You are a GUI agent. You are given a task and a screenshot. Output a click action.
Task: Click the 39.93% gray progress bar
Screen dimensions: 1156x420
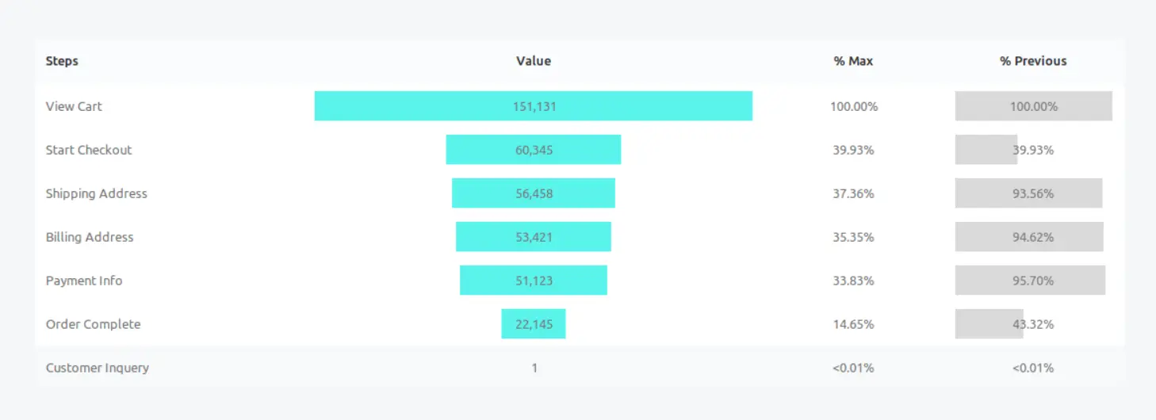(x=986, y=150)
